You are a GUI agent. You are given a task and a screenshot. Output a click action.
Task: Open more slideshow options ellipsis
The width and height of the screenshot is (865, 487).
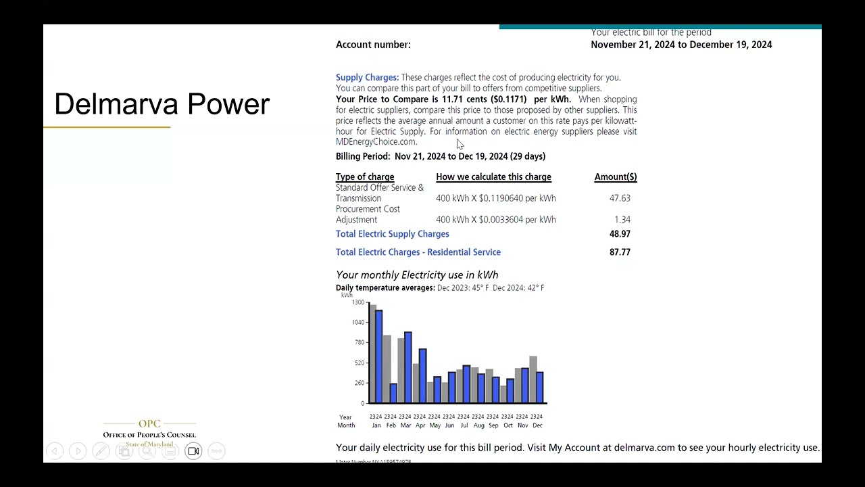point(216,451)
